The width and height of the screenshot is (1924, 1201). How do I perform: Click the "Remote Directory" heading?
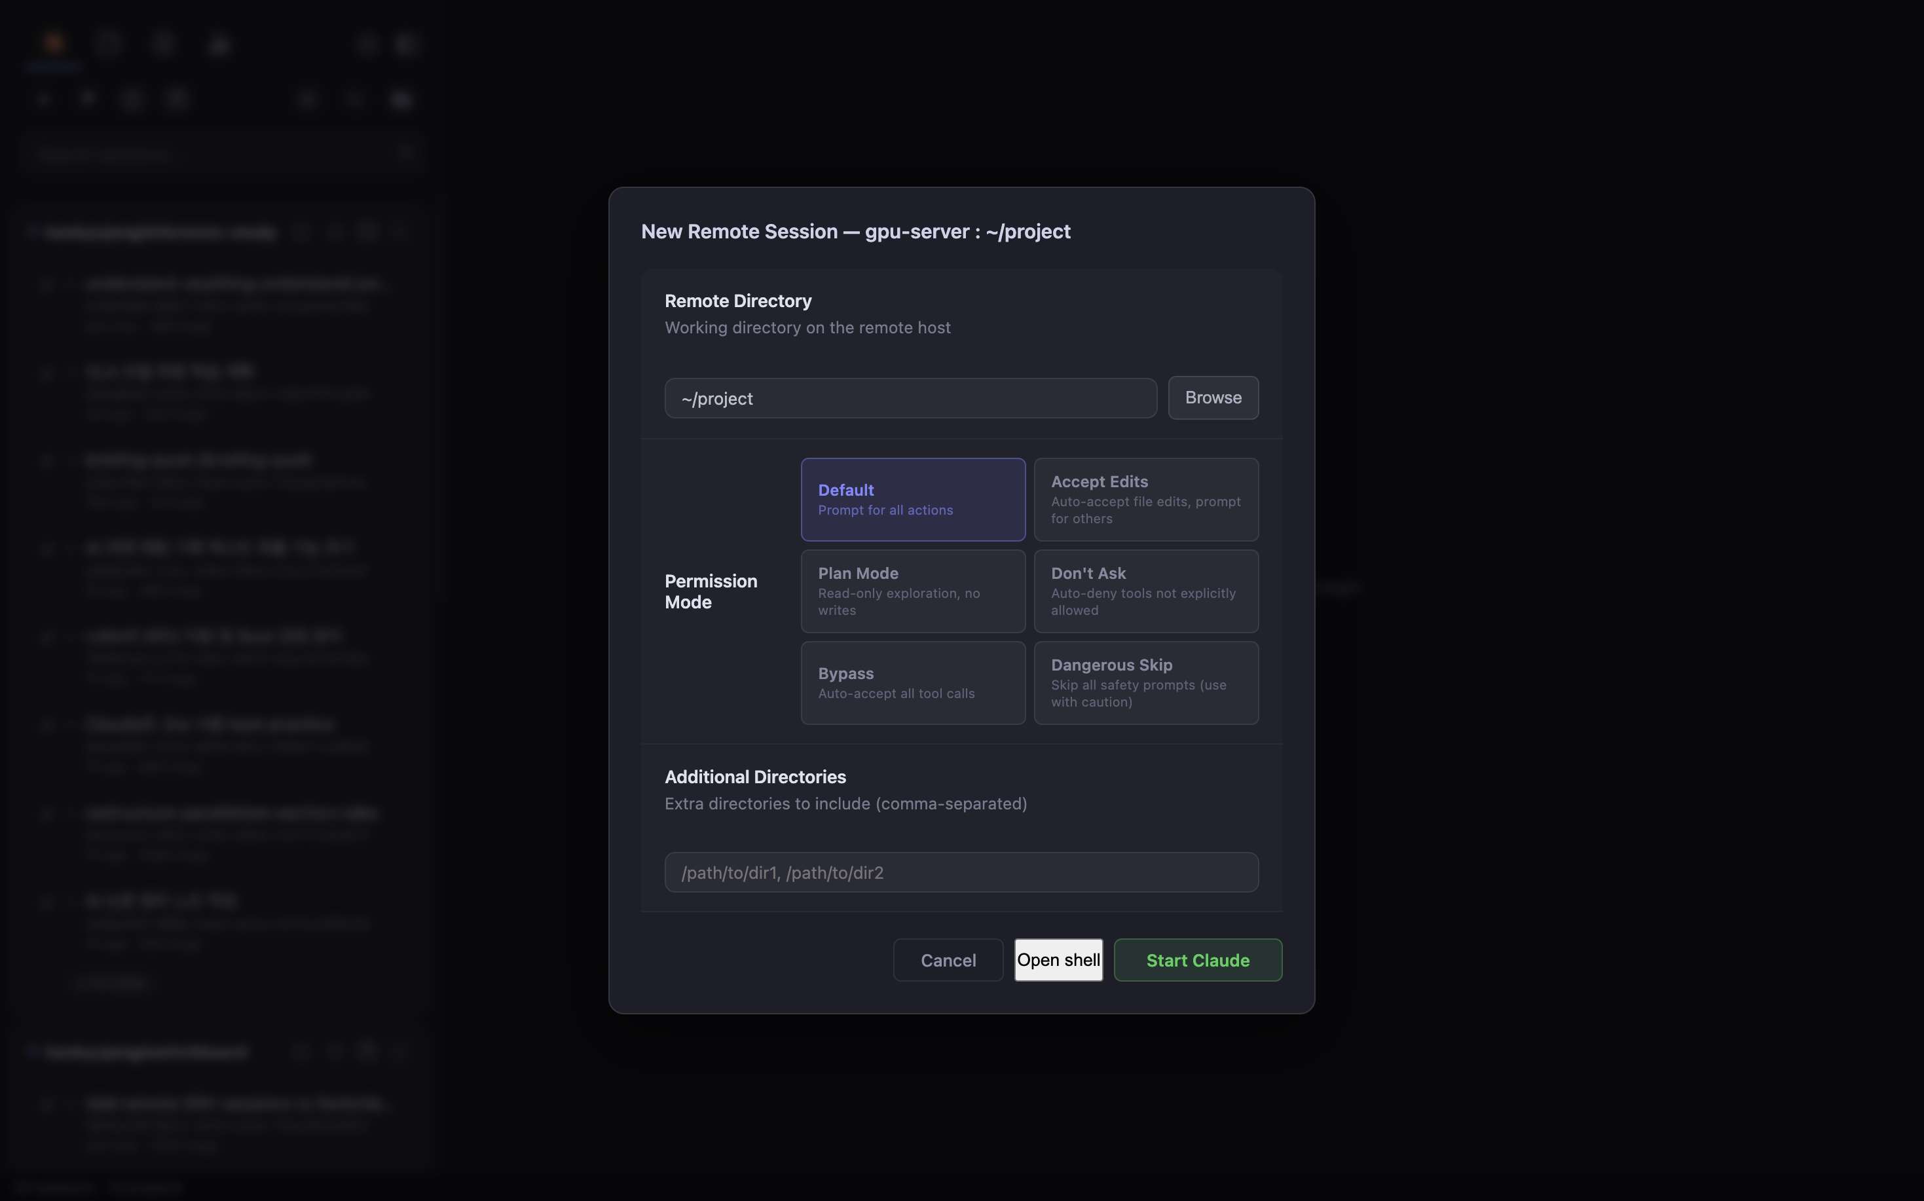coord(738,301)
